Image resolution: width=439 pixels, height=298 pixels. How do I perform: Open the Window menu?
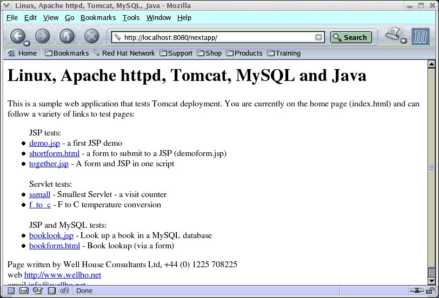click(158, 18)
